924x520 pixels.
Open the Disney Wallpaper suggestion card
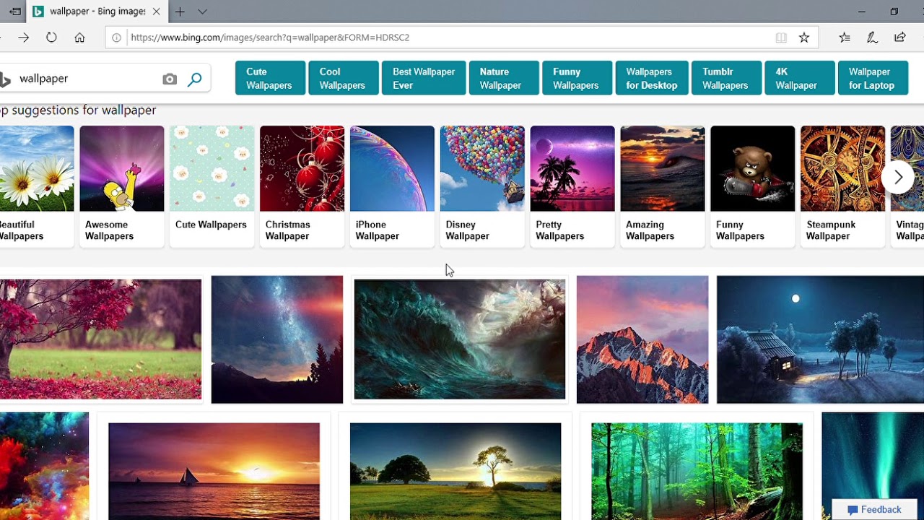click(483, 186)
